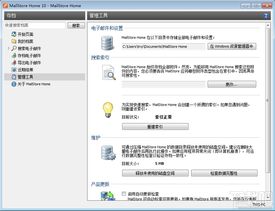Viewport: 275px width, 211px height.
Task: Click the Help question mark icon
Action: tap(266, 16)
